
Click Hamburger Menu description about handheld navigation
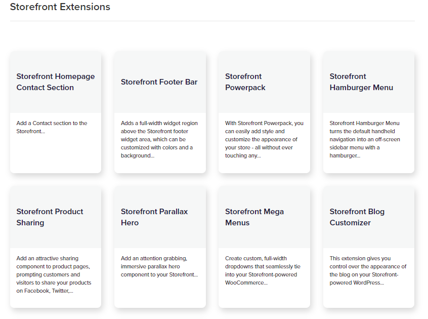(x=365, y=139)
